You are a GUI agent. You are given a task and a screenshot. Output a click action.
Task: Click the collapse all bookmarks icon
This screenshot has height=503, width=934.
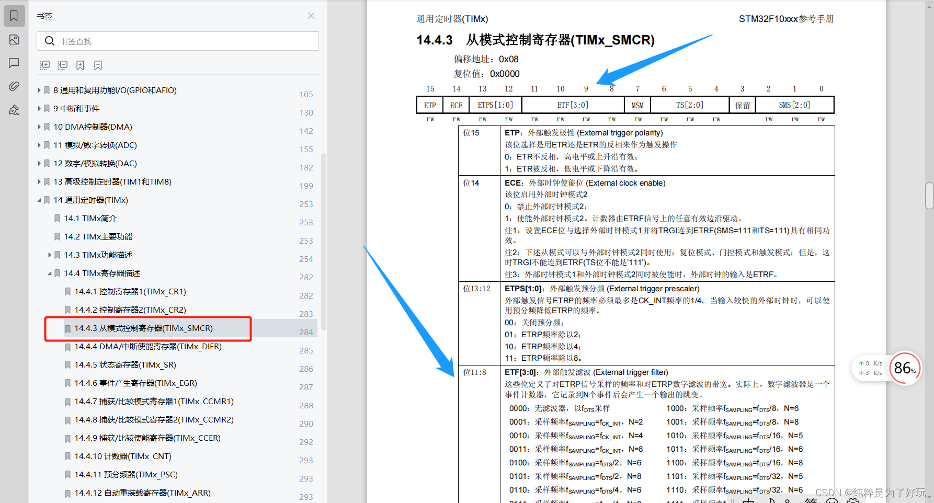pyautogui.click(x=63, y=65)
